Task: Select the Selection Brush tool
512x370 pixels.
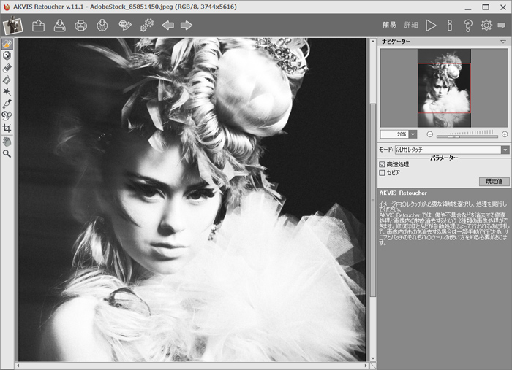Action: click(x=7, y=44)
